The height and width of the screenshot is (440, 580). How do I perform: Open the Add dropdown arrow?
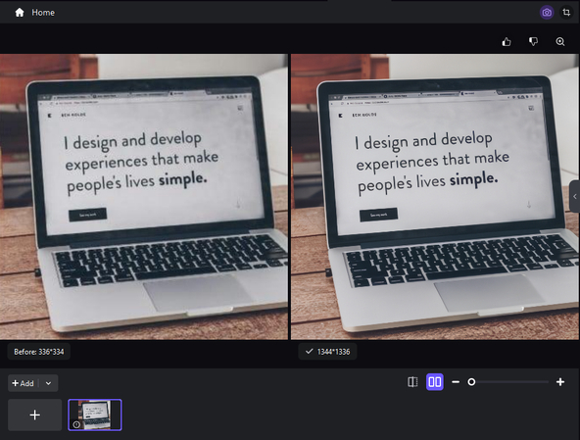pyautogui.click(x=48, y=383)
